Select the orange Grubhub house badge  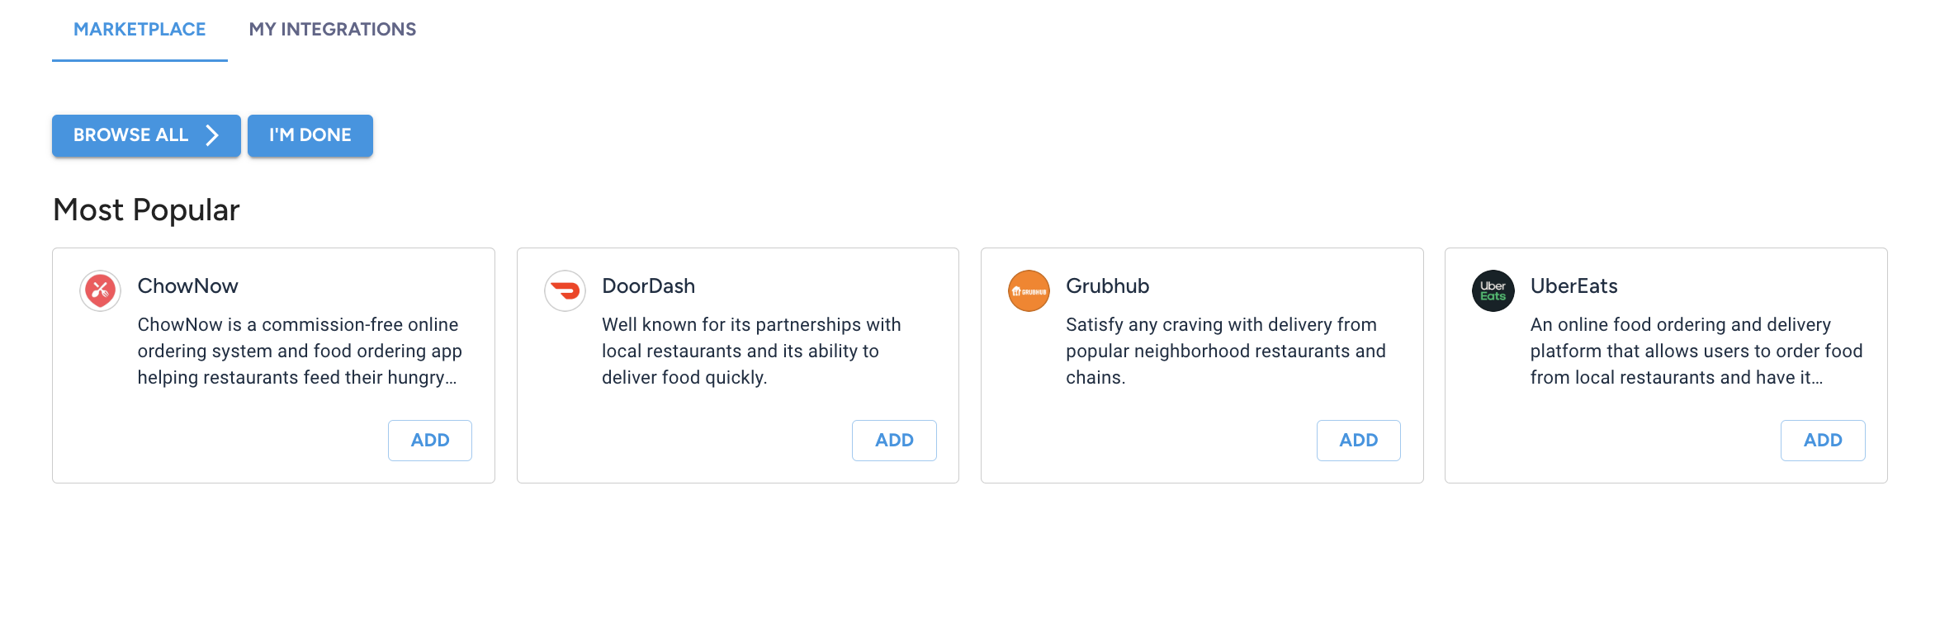click(x=1028, y=290)
